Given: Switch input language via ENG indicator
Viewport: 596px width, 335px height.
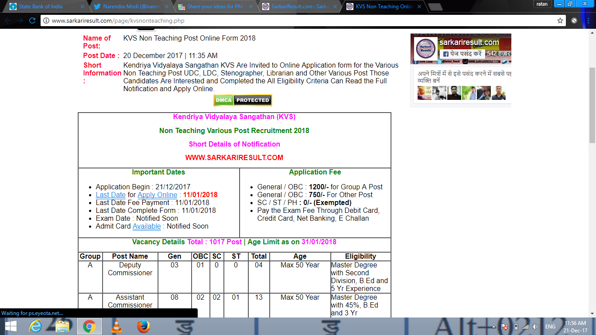Looking at the screenshot, I should pyautogui.click(x=550, y=327).
